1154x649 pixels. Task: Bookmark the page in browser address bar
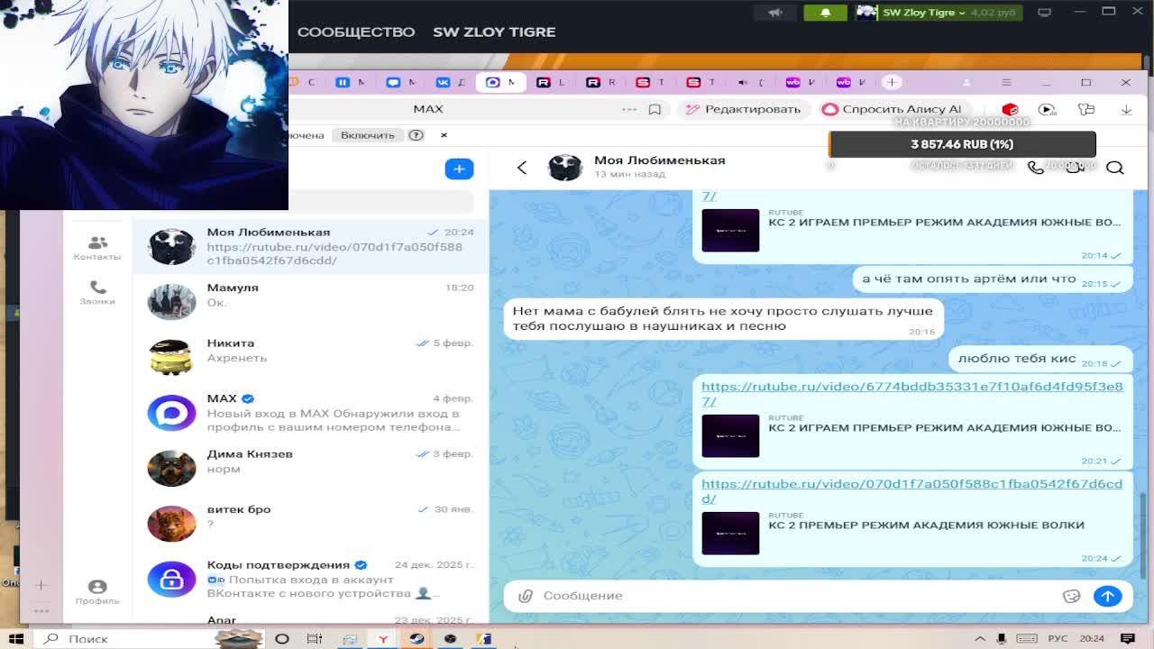pos(655,109)
